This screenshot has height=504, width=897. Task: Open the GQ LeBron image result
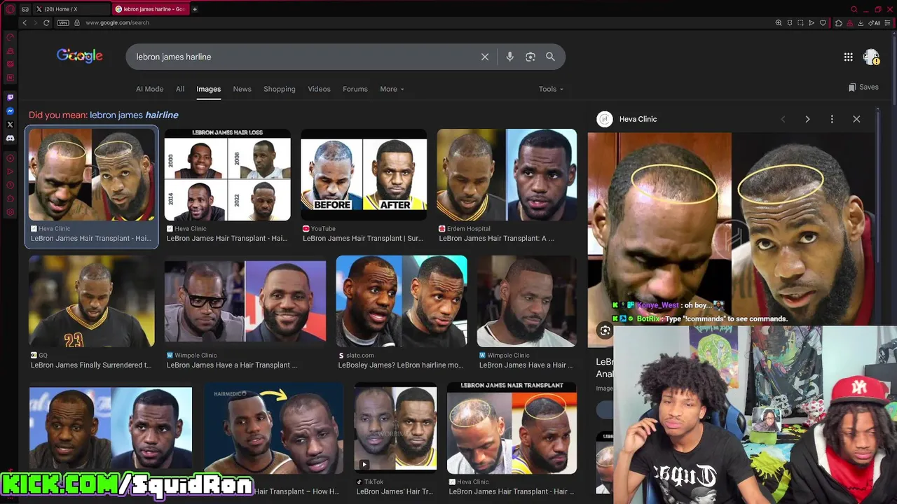point(92,302)
